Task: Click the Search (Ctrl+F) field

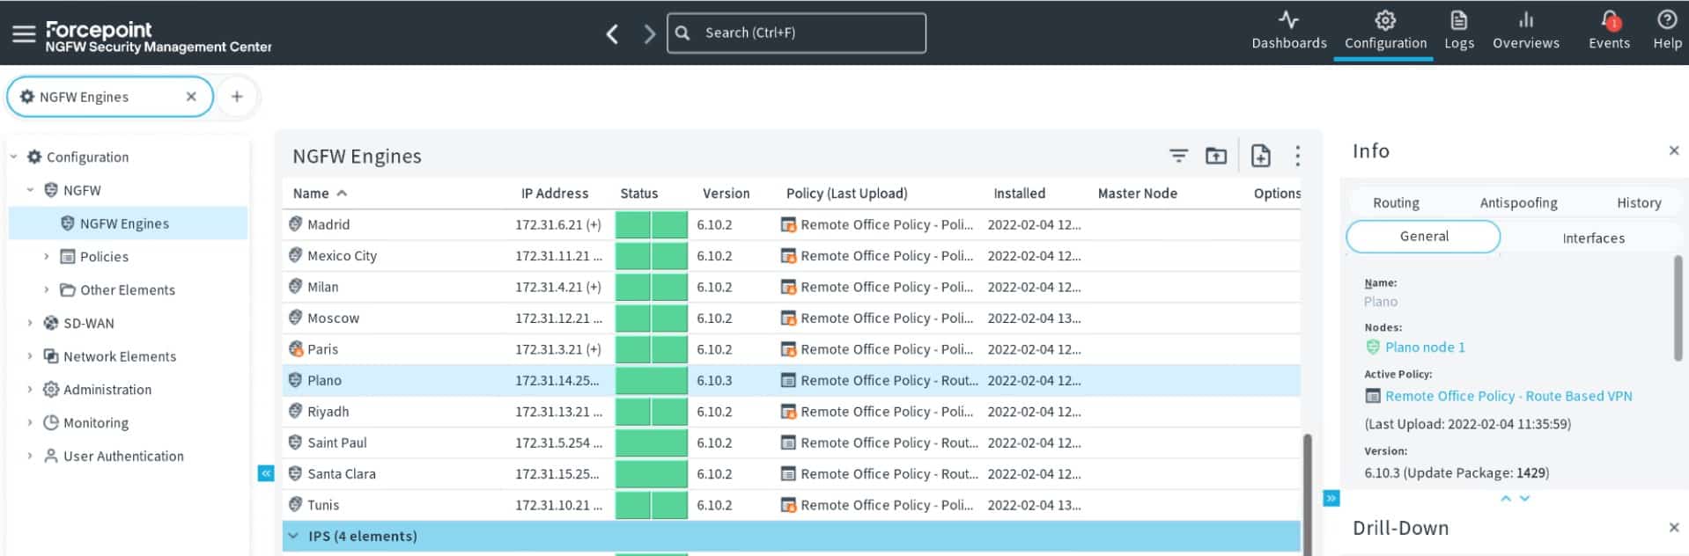Action: coord(796,33)
